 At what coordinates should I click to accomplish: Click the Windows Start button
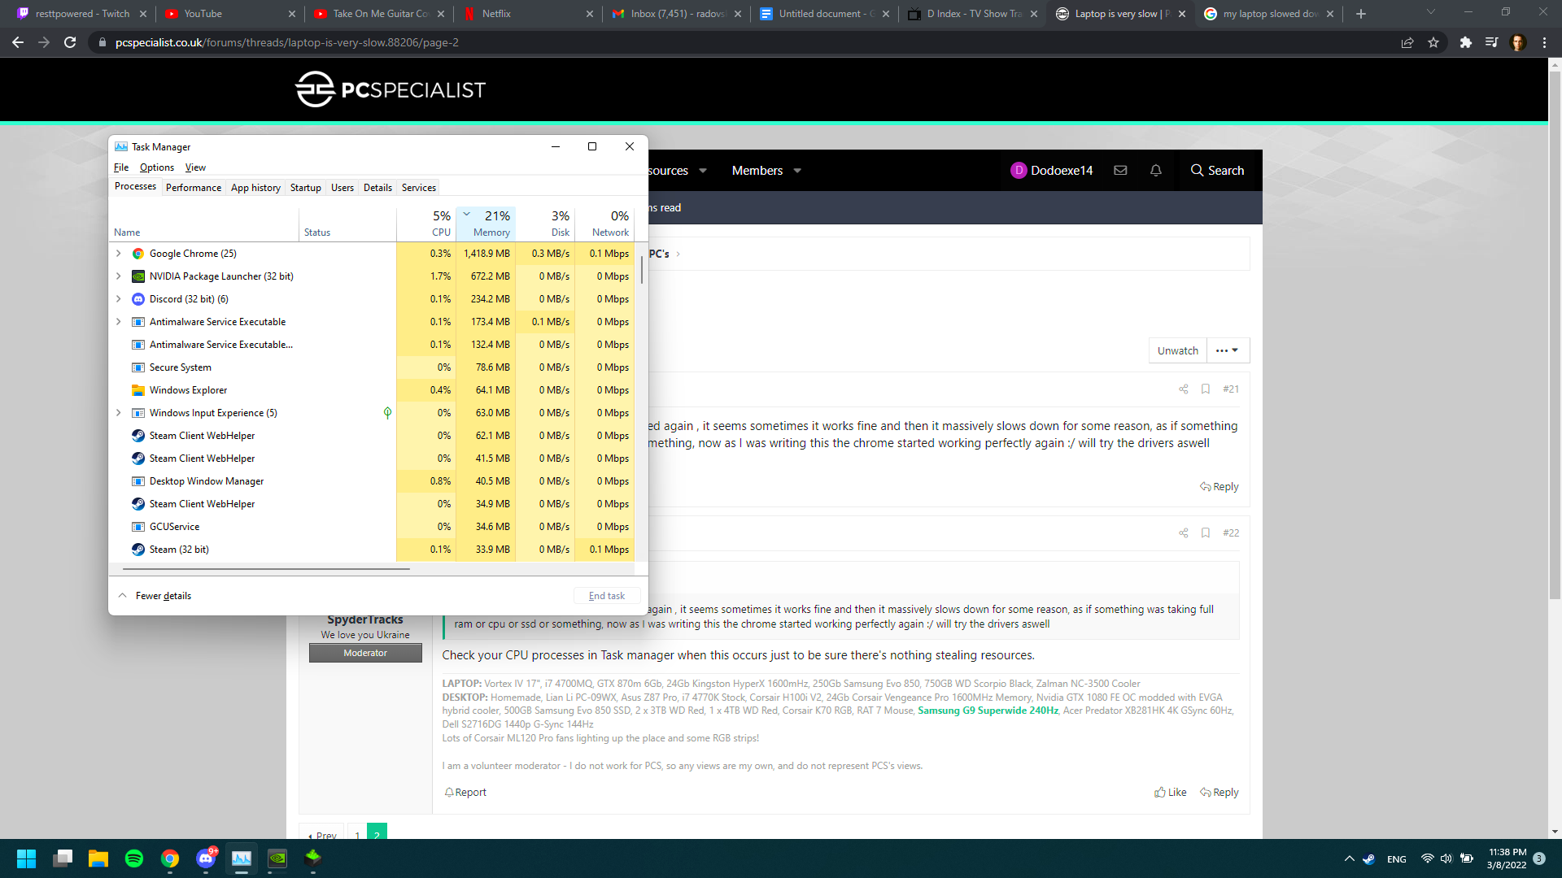click(27, 858)
